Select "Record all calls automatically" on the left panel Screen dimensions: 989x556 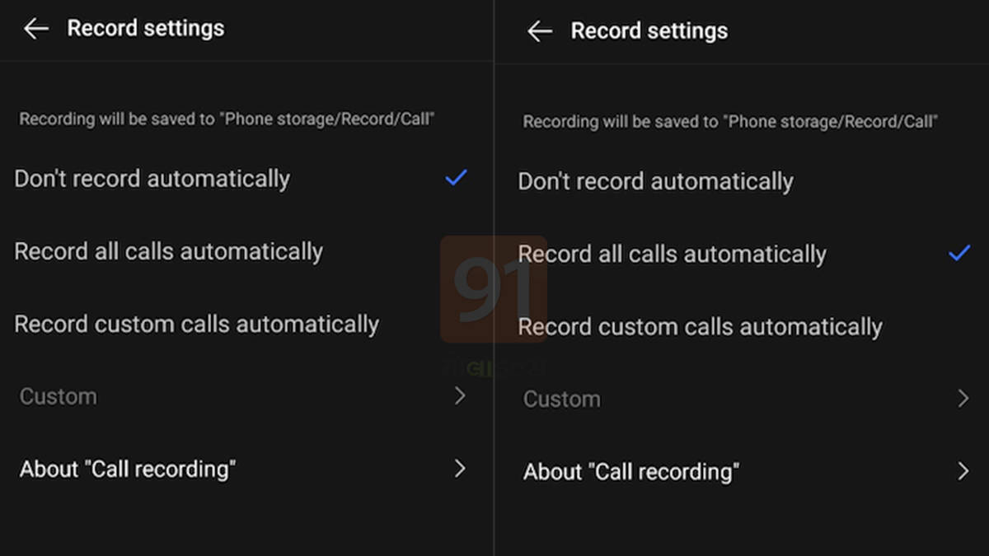pyautogui.click(x=168, y=251)
